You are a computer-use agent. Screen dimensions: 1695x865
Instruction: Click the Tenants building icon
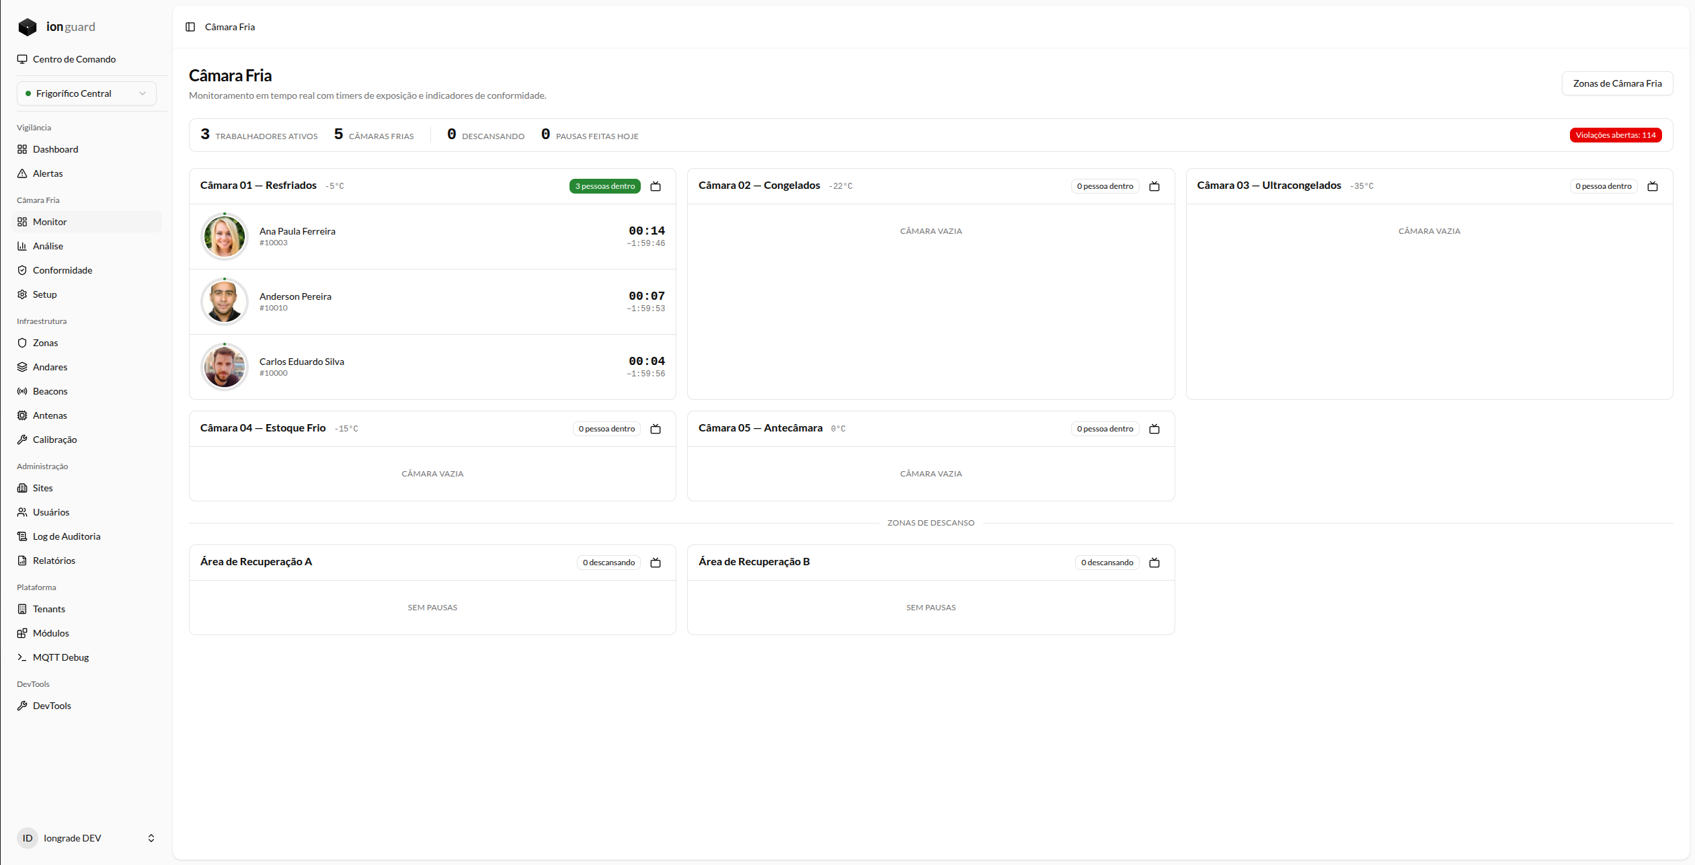pos(22,609)
